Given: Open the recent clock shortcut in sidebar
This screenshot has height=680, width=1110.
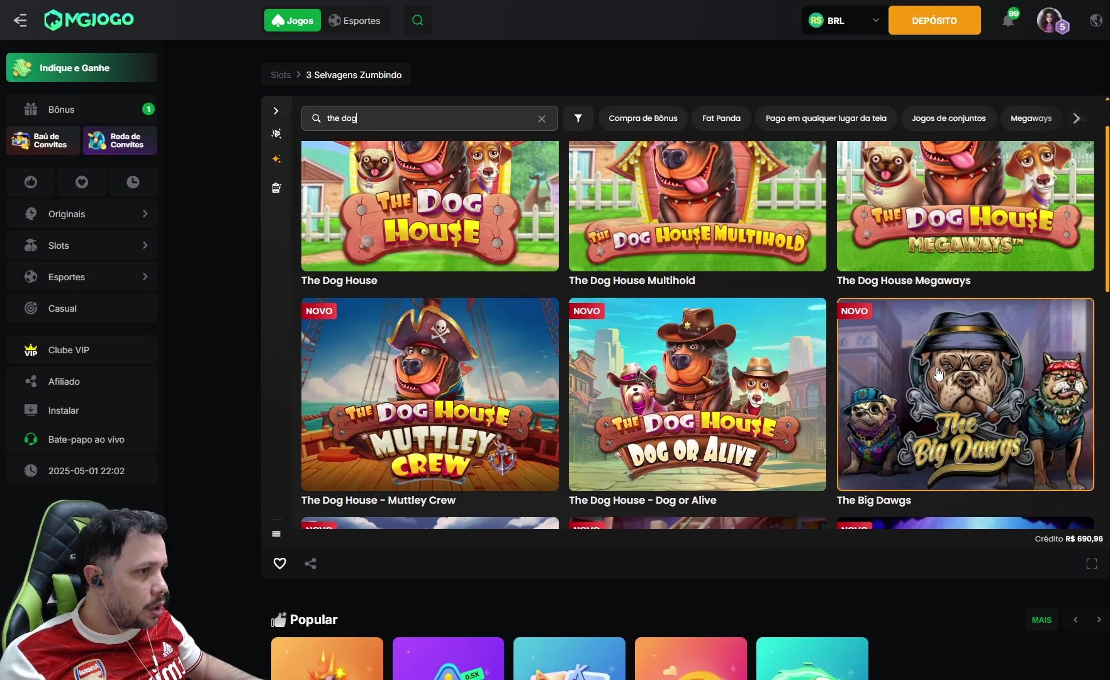Looking at the screenshot, I should pyautogui.click(x=133, y=182).
